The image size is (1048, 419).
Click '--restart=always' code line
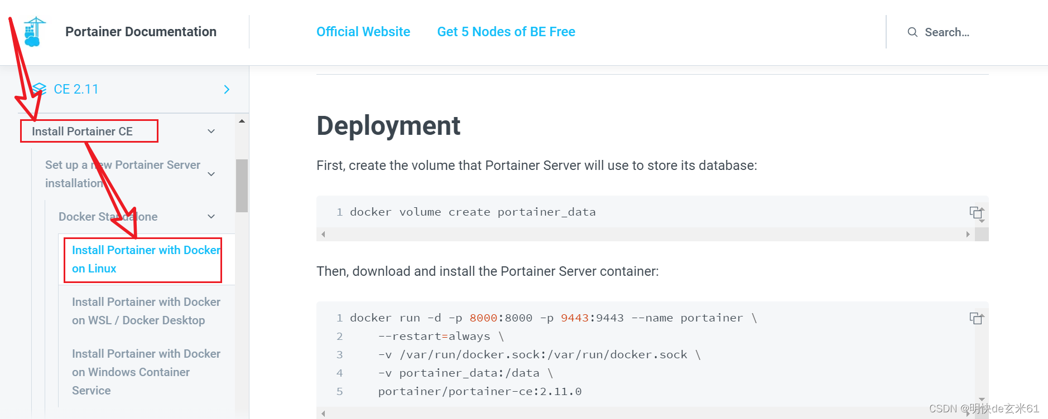[x=441, y=337]
